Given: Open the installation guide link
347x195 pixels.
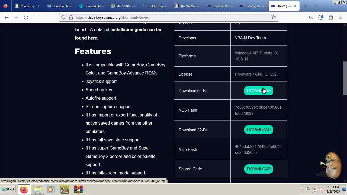Looking at the screenshot, I should click(x=118, y=34).
